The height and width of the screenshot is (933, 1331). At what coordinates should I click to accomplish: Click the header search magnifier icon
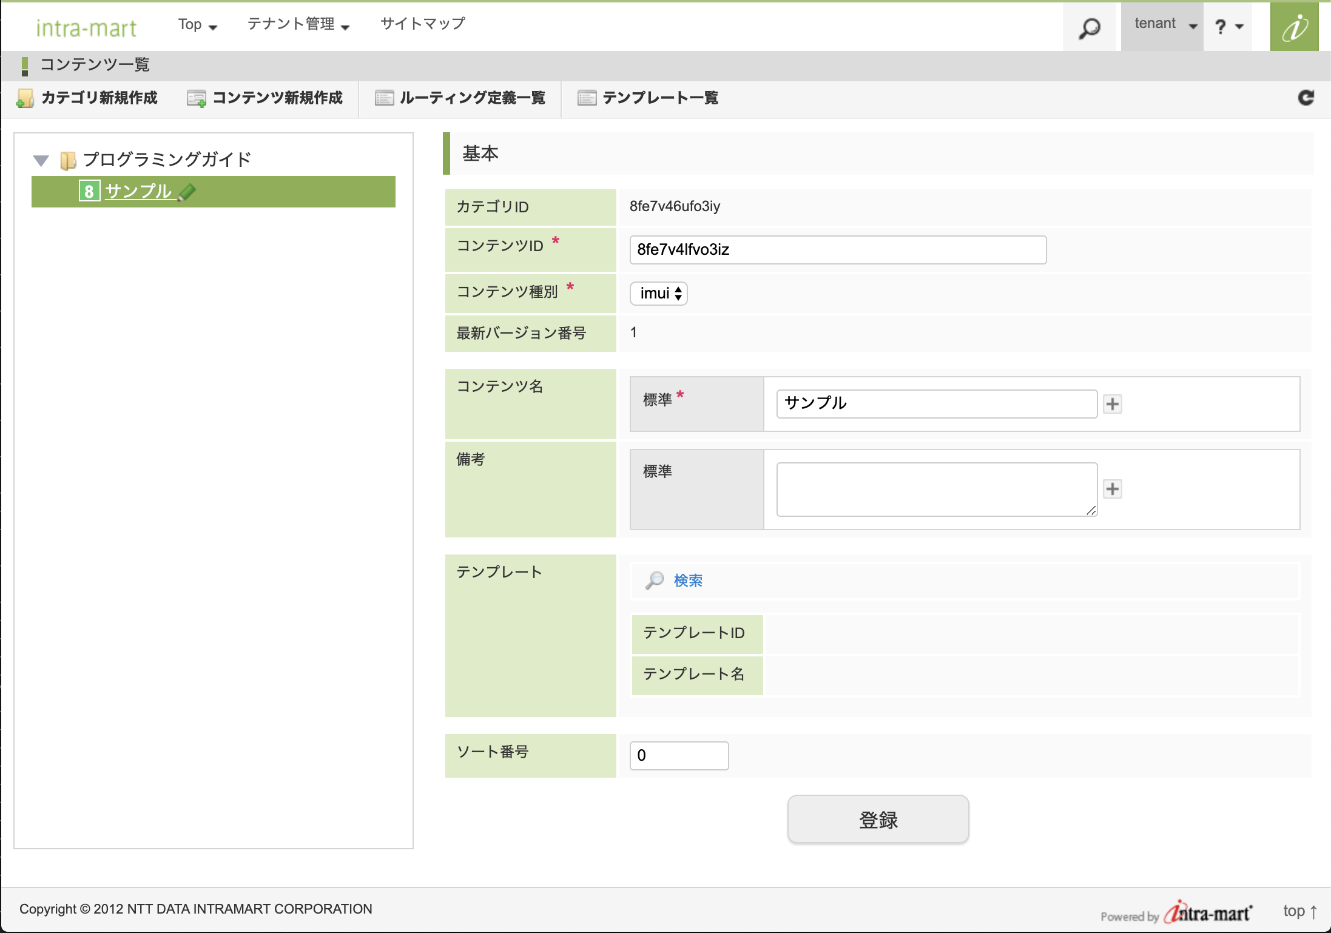click(1090, 28)
